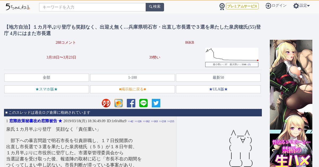Viewport: 319px width, 167px height.
Task: Click the 検索 search button
Action: [155, 7]
